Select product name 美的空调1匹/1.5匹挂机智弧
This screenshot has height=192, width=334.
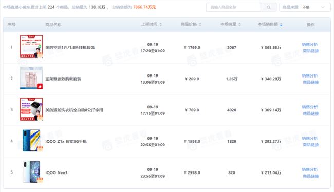70,47
